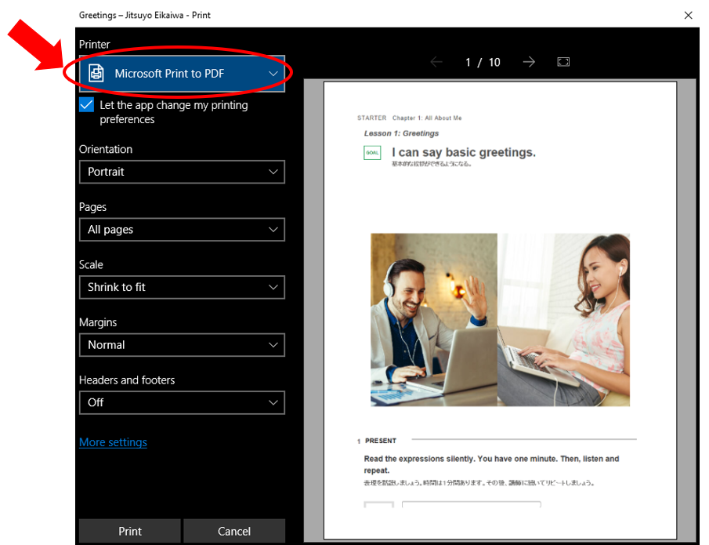The height and width of the screenshot is (545, 709).
Task: Click the page preview of Lesson 1 Greetings
Action: pos(500,311)
